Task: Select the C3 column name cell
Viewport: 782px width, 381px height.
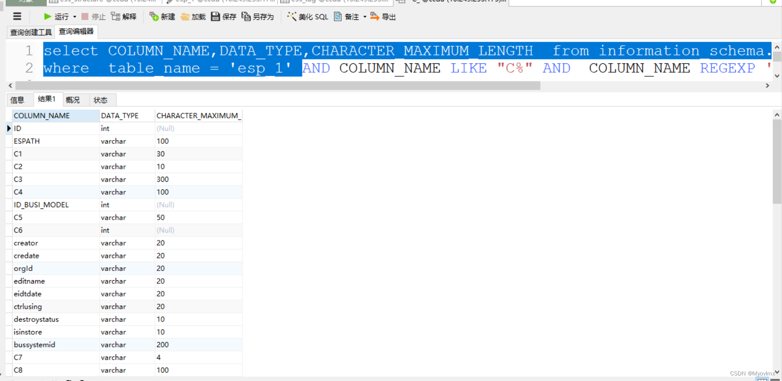Action: [x=55, y=179]
